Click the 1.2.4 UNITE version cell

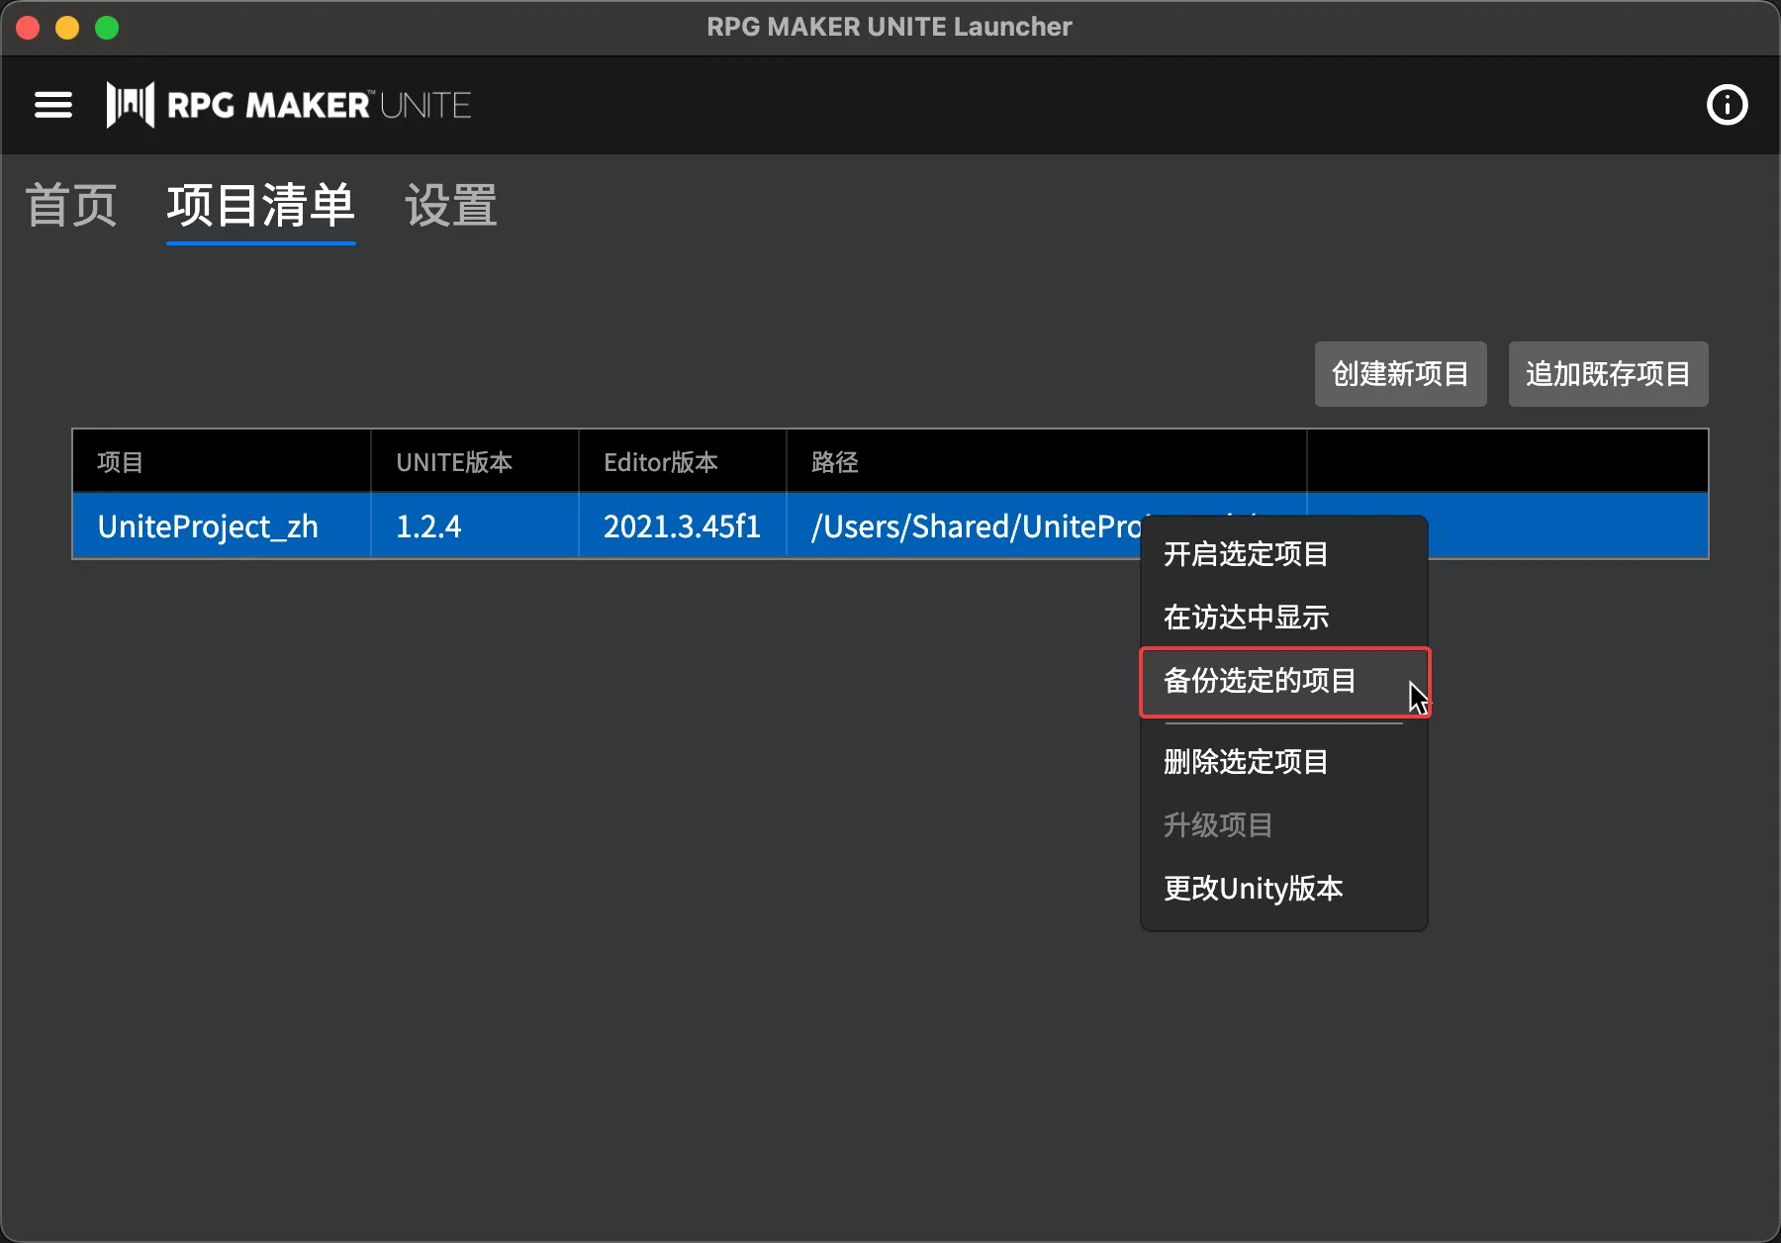point(475,526)
